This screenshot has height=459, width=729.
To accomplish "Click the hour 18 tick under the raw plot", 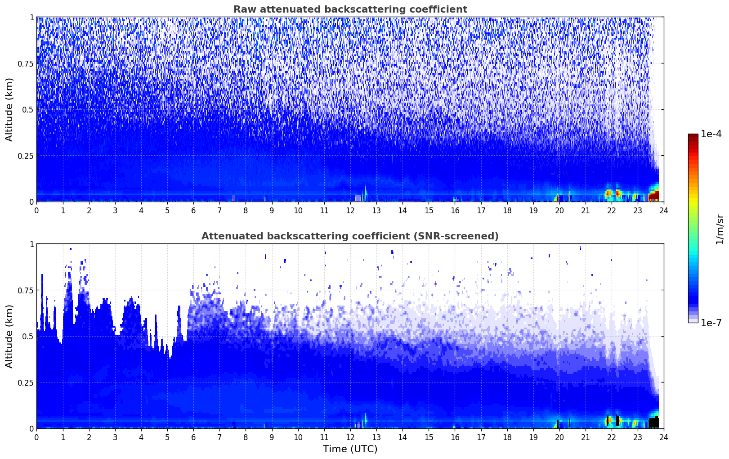I will click(x=507, y=210).
